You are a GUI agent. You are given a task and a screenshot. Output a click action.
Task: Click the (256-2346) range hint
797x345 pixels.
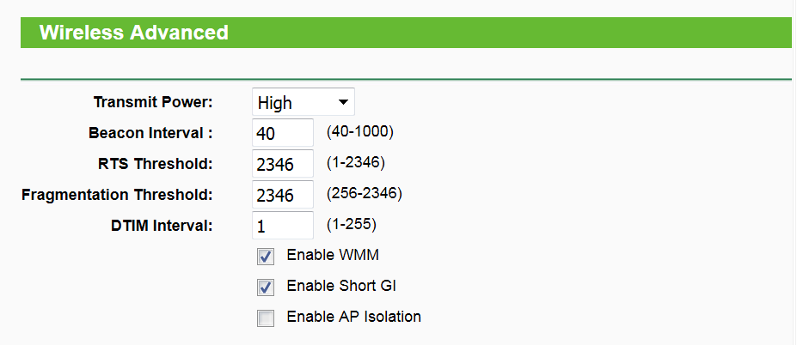click(364, 193)
